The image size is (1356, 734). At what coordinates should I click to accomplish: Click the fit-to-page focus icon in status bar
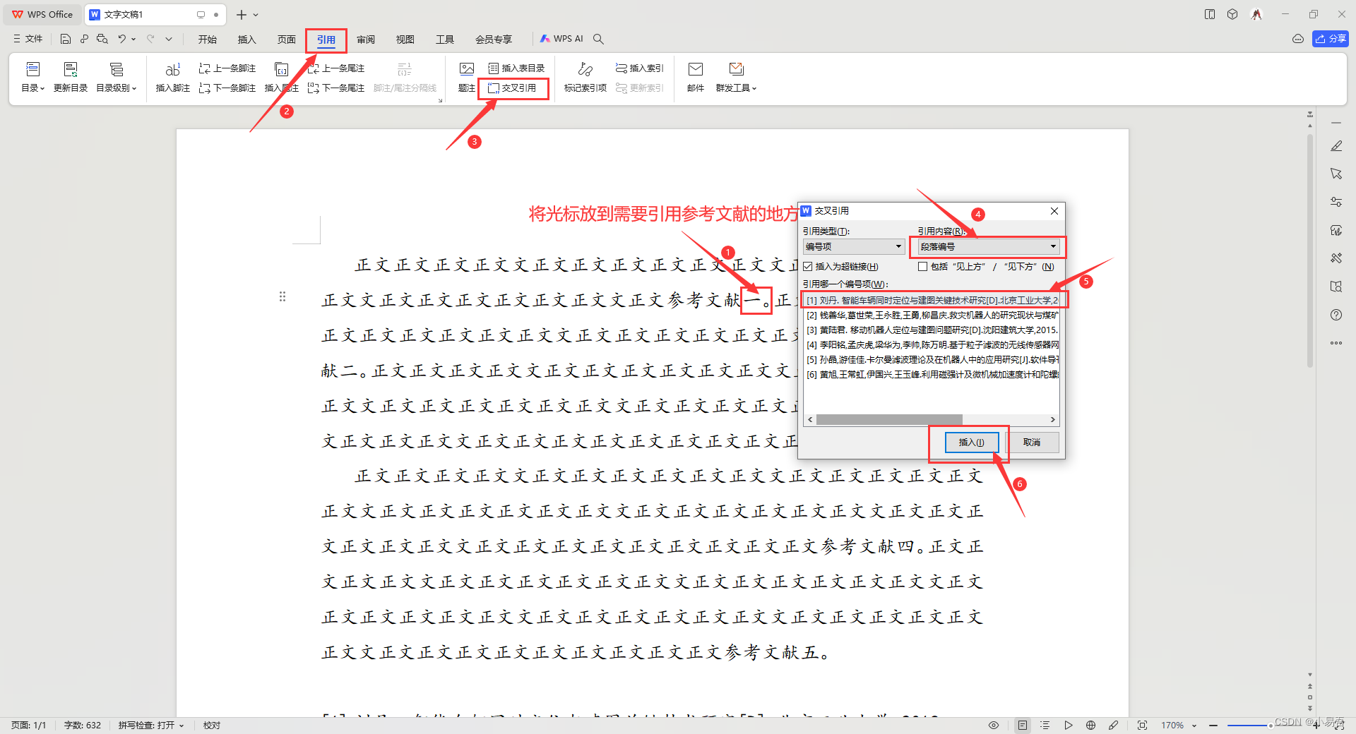[1142, 725]
